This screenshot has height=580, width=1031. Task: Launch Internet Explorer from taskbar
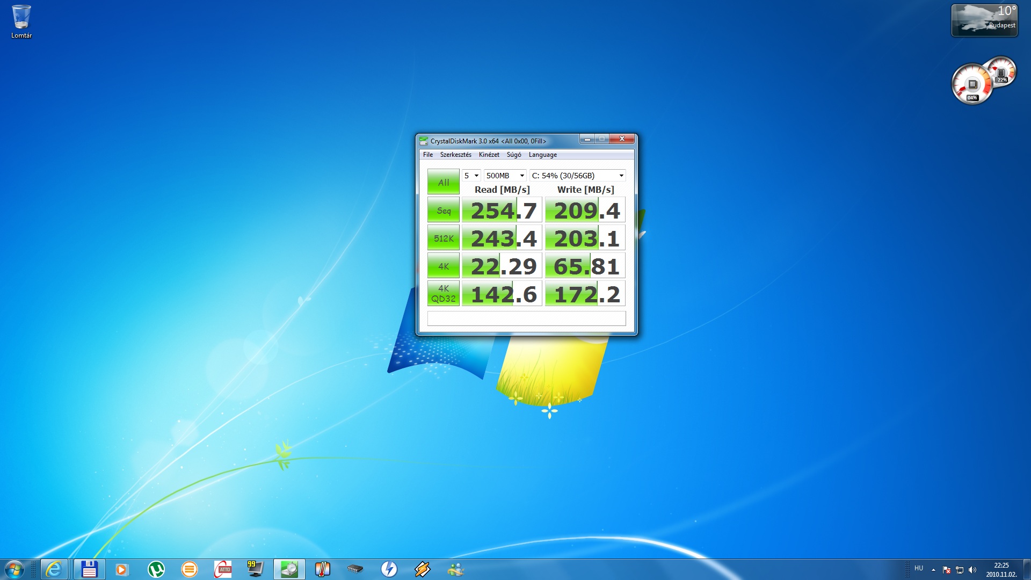coord(54,569)
